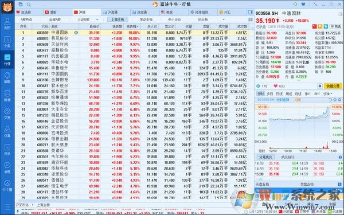The image size is (344, 215).
Task: Select the 行情 quotes sidebar icon
Action: point(7,60)
